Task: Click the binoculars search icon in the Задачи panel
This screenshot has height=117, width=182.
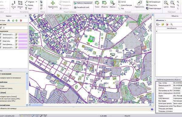Action: [x=8, y=20]
